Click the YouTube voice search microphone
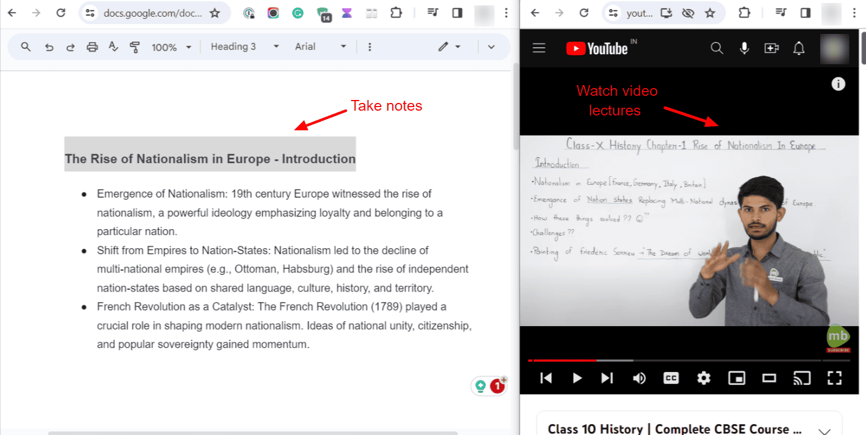The width and height of the screenshot is (866, 435). pyautogui.click(x=744, y=49)
